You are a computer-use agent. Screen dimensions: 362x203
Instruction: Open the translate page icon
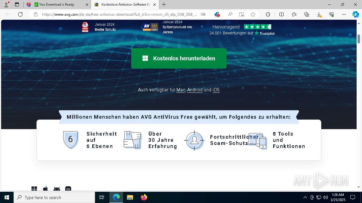point(203,14)
